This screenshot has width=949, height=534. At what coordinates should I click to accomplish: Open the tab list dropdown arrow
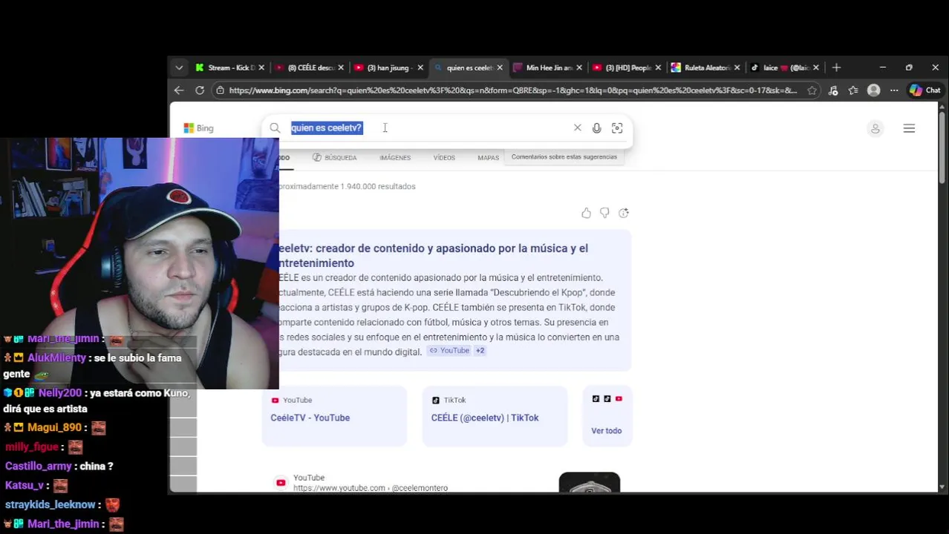tap(179, 67)
